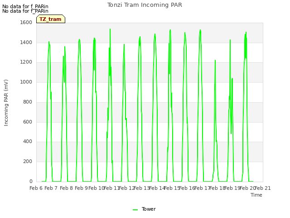Click the 0 y-axis tick value
This screenshot has height=218, width=290.
pos(31,182)
